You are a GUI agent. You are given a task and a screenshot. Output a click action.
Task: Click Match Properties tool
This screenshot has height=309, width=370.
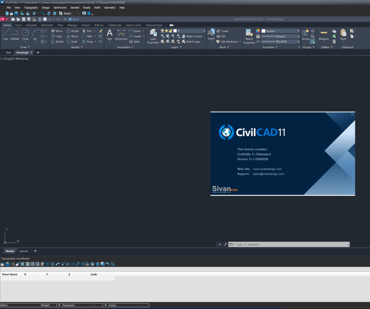249,36
